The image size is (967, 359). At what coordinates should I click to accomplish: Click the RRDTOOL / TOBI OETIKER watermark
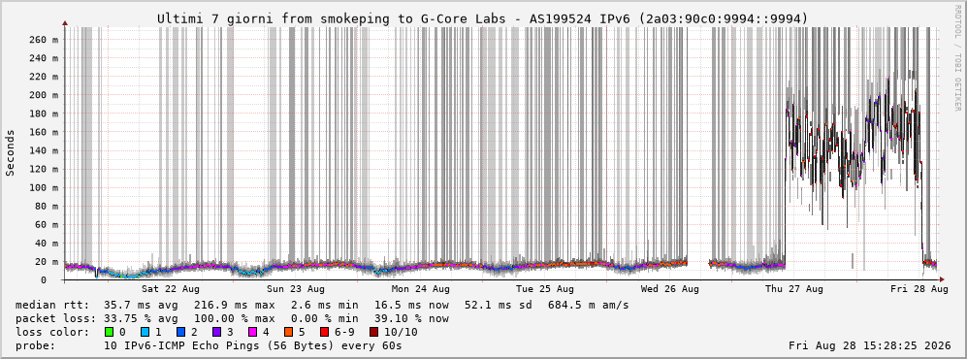(957, 58)
